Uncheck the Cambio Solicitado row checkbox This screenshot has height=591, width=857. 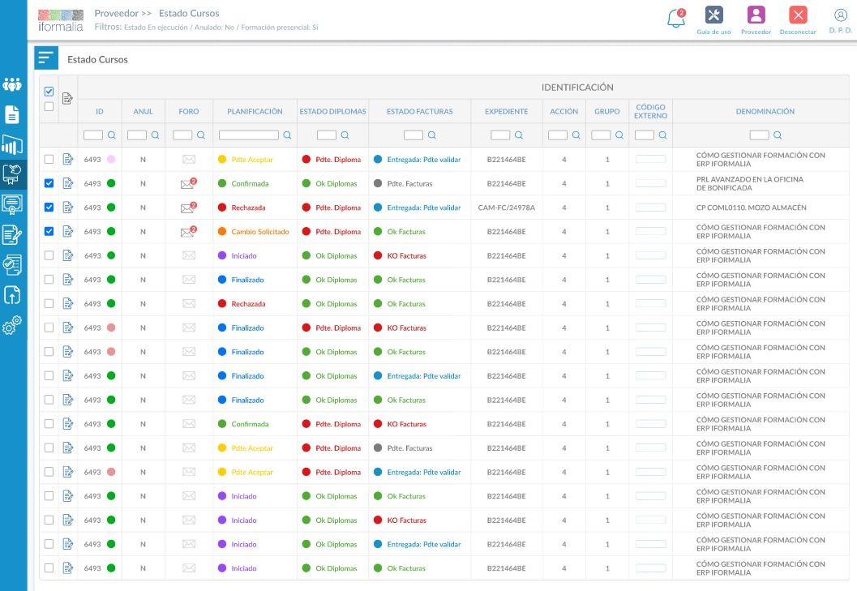[49, 231]
